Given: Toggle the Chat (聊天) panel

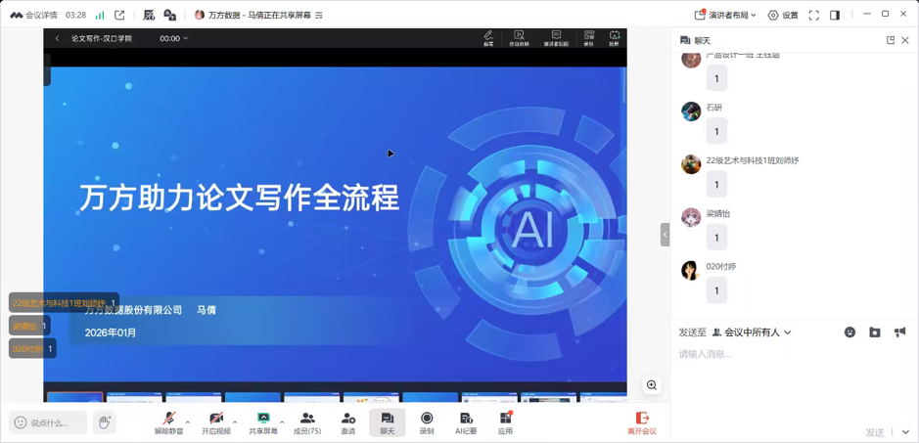Looking at the screenshot, I should pyautogui.click(x=388, y=422).
